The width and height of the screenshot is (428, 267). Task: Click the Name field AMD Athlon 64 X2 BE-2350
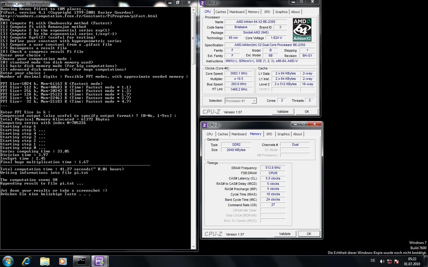point(256,22)
